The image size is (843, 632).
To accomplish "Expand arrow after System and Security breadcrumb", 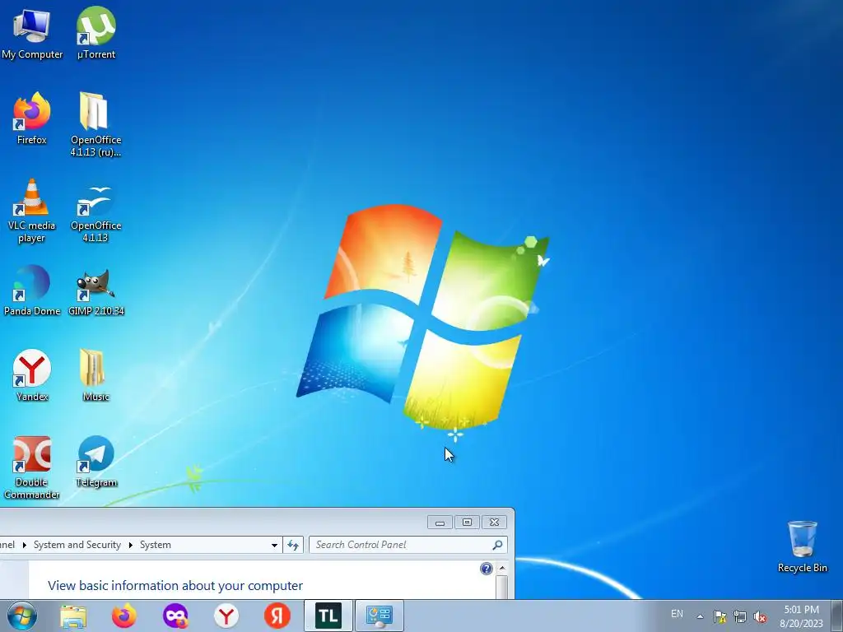I will click(130, 545).
